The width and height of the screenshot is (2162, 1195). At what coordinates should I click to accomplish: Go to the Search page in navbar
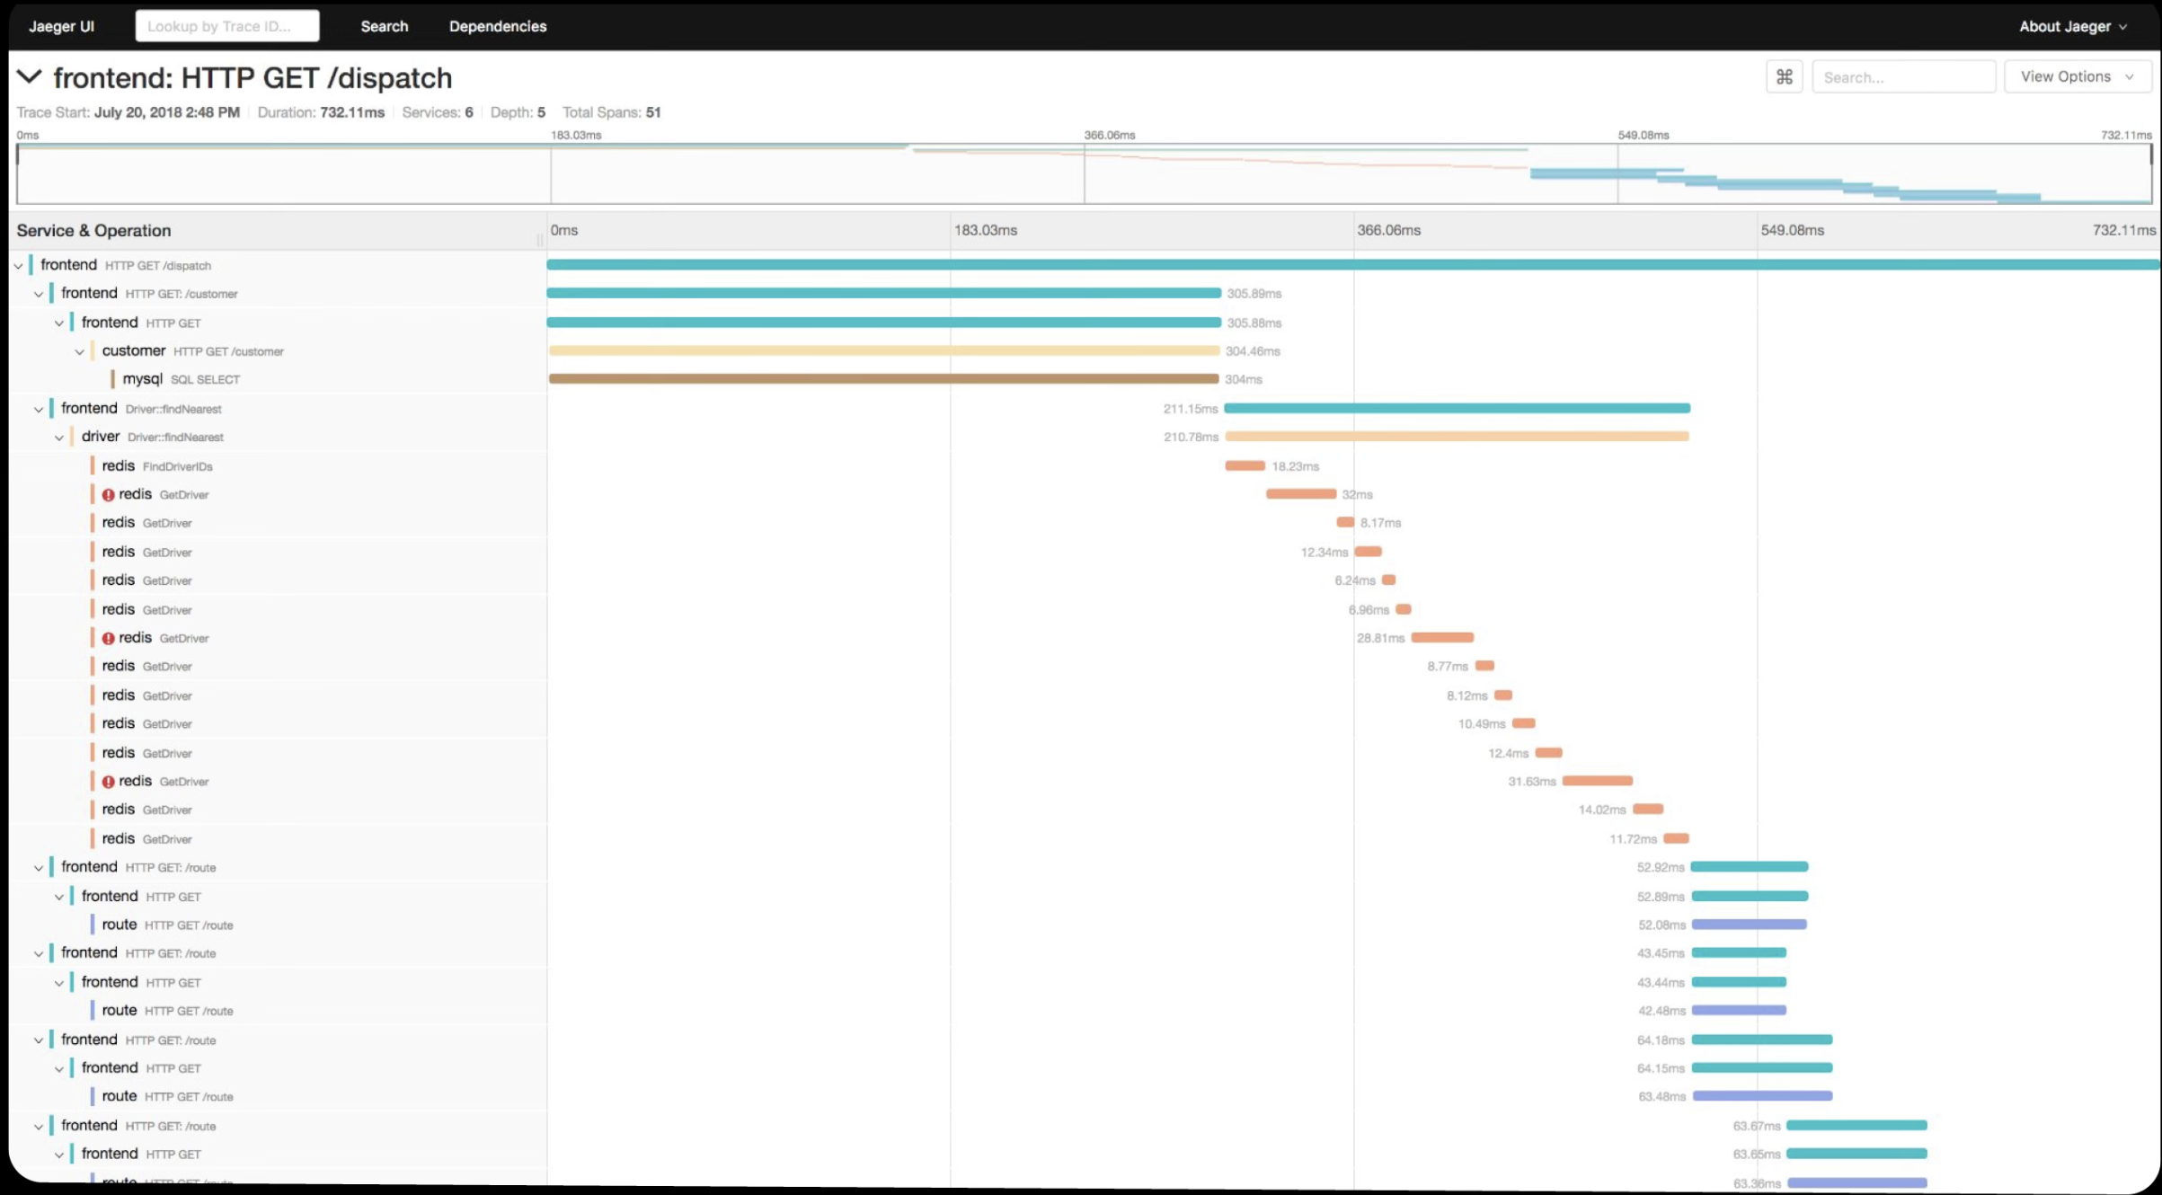(x=384, y=26)
